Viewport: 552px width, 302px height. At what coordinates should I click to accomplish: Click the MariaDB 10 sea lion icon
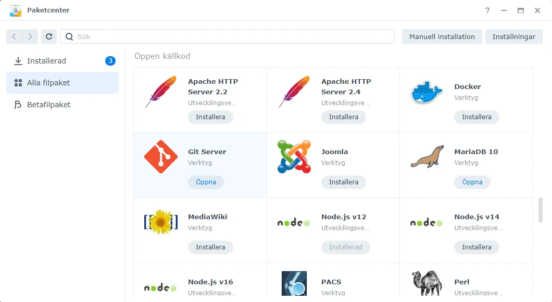tap(426, 157)
